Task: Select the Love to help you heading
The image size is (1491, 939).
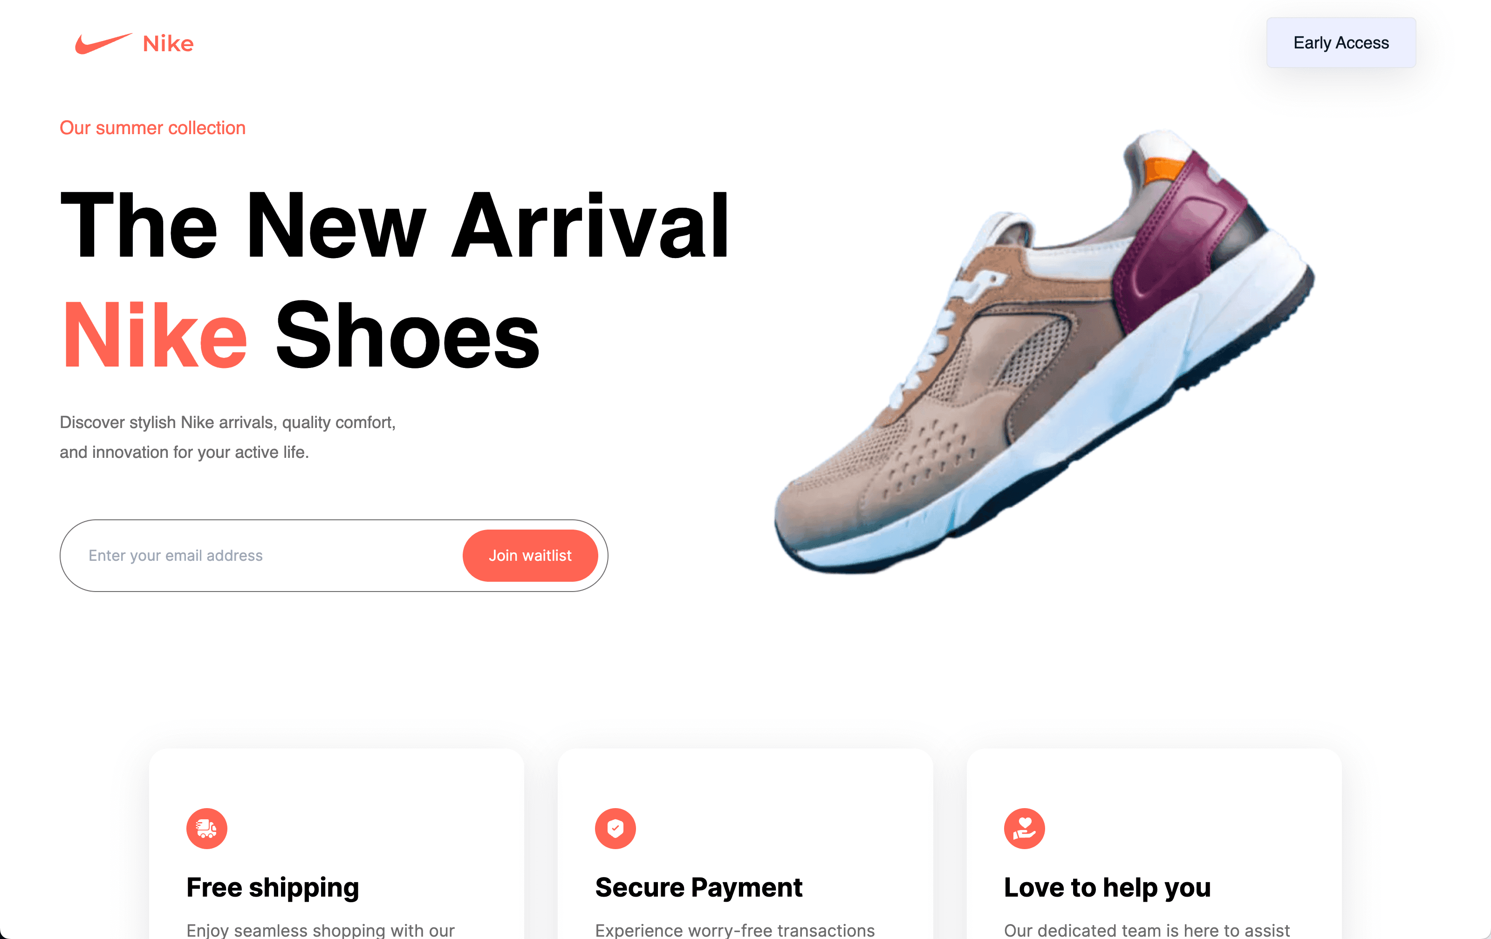Action: (1107, 888)
